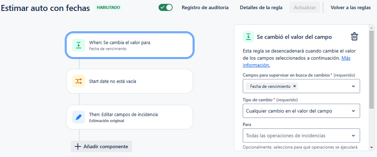Delete the trigger with the trash icon
The height and width of the screenshot is (157, 377).
354,37
